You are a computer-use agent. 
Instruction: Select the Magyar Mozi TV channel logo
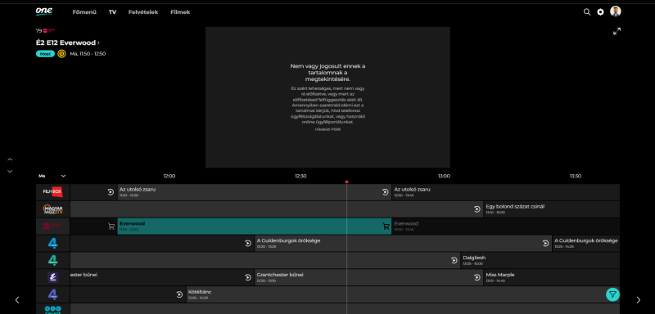52,209
